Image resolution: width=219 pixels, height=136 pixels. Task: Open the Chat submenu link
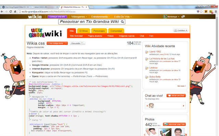tap(142, 36)
